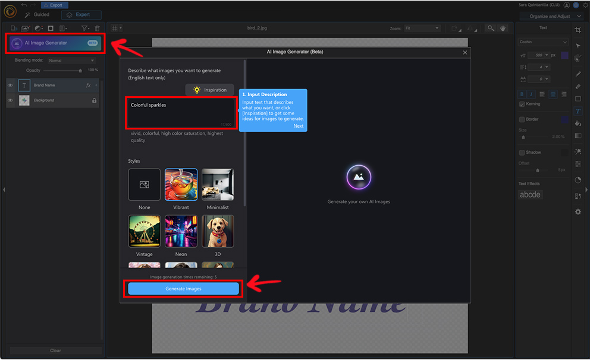Open the Zoom Fit dropdown
This screenshot has height=360, width=590.
[422, 28]
